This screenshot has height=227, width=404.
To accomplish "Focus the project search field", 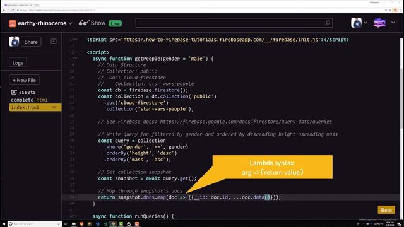I will click(x=234, y=23).
